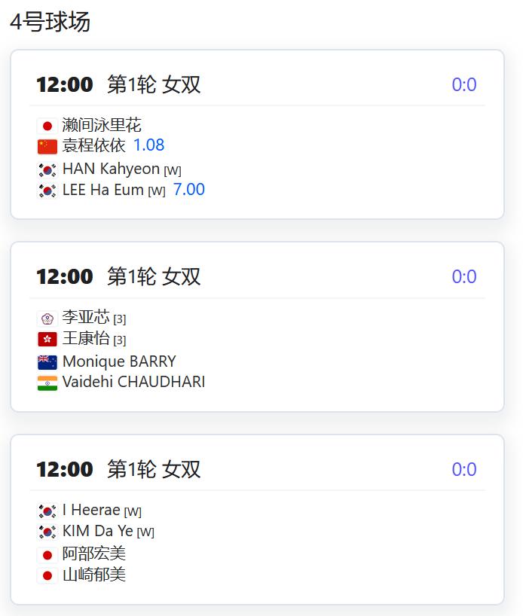Open player HAN Kahyeon
The width and height of the screenshot is (523, 616).
pyautogui.click(x=111, y=169)
